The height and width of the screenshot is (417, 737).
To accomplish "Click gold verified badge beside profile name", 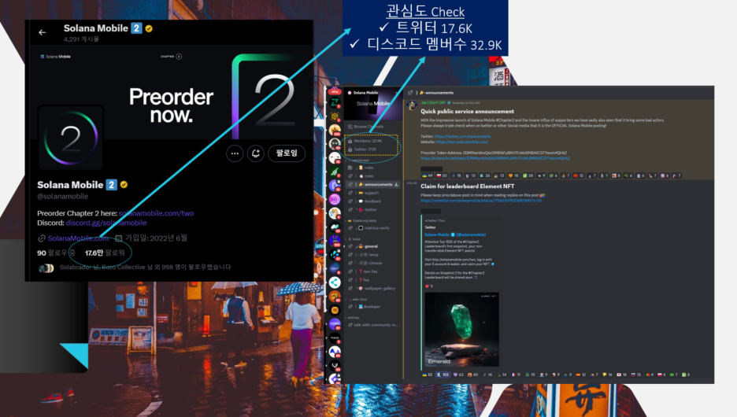I will tap(124, 185).
